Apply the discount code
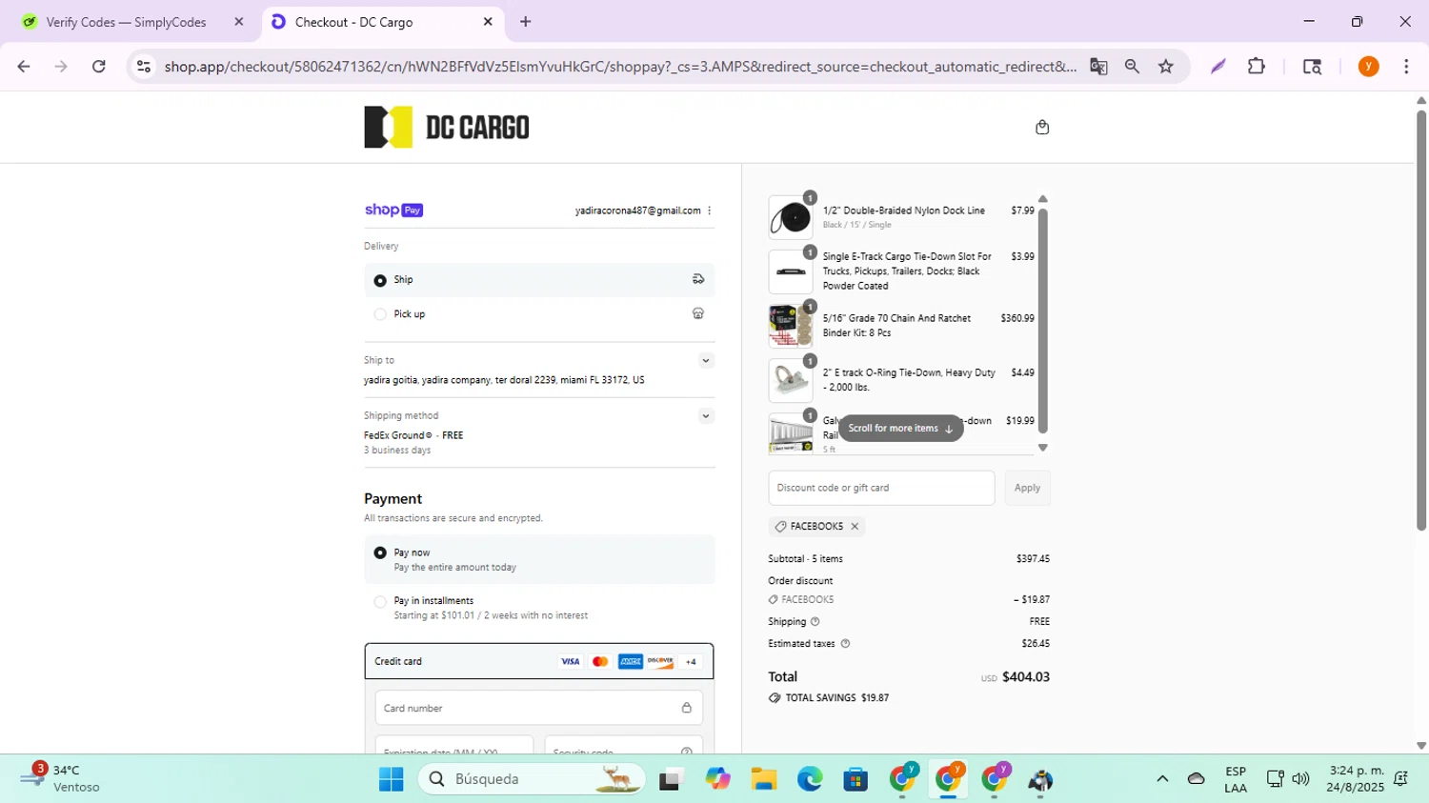Image resolution: width=1429 pixels, height=803 pixels. pos(1027,488)
